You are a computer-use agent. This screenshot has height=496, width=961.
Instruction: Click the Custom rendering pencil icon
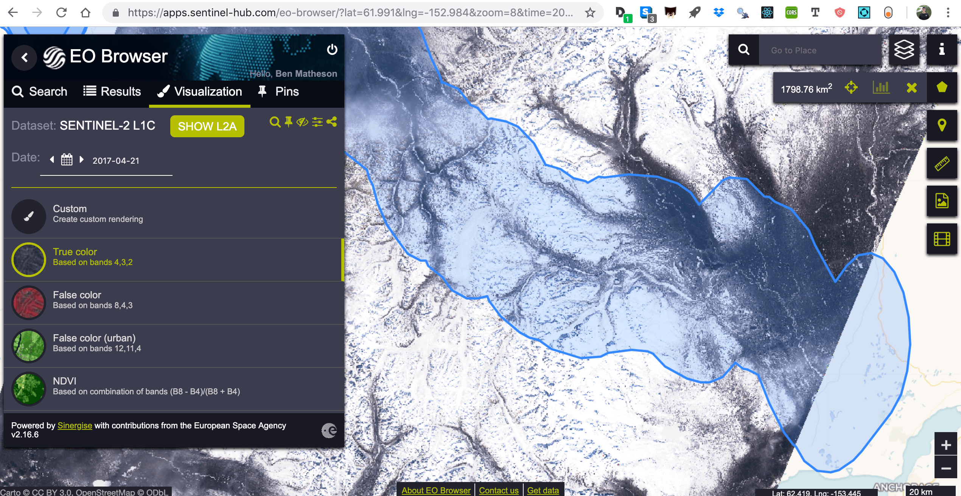click(x=29, y=214)
